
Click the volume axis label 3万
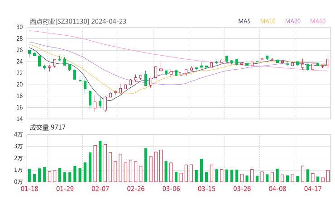coord(19,147)
